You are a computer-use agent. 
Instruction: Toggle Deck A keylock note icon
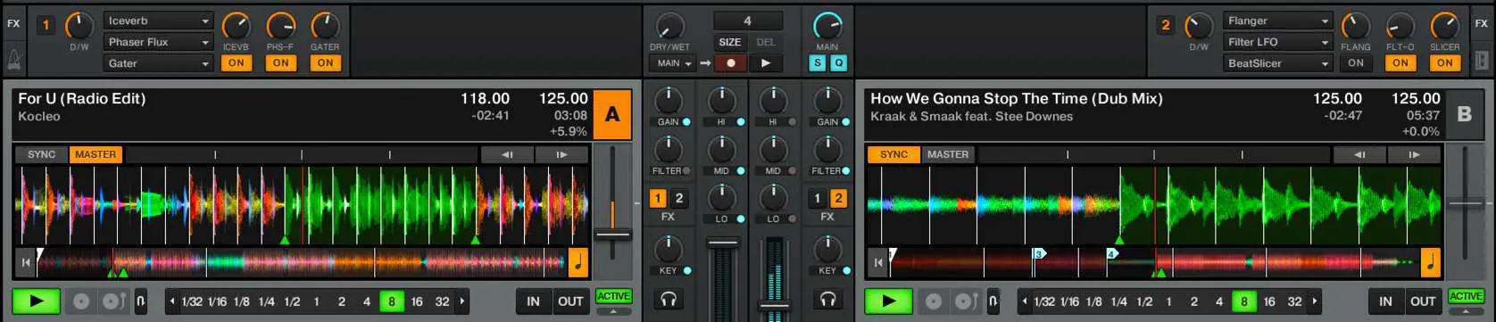(578, 262)
